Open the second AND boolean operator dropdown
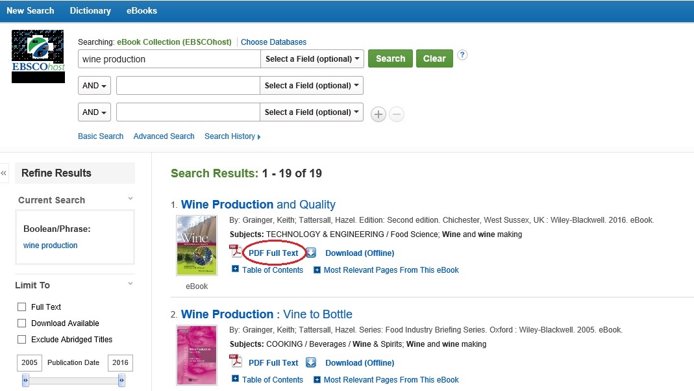Viewport: 694px width, 391px height. (94, 112)
